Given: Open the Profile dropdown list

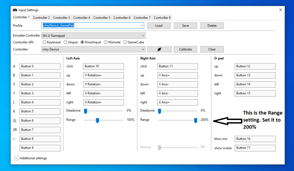Looking at the screenshot, I should [142, 26].
